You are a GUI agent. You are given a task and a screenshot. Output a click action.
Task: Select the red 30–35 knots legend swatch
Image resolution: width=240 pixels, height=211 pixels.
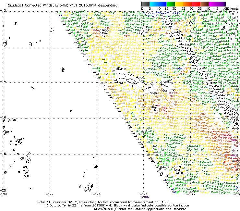tap(196, 4)
